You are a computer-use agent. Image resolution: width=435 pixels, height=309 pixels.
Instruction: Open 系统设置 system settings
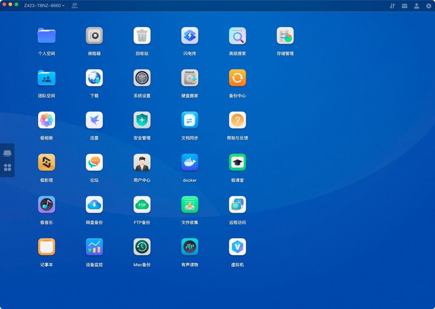142,78
